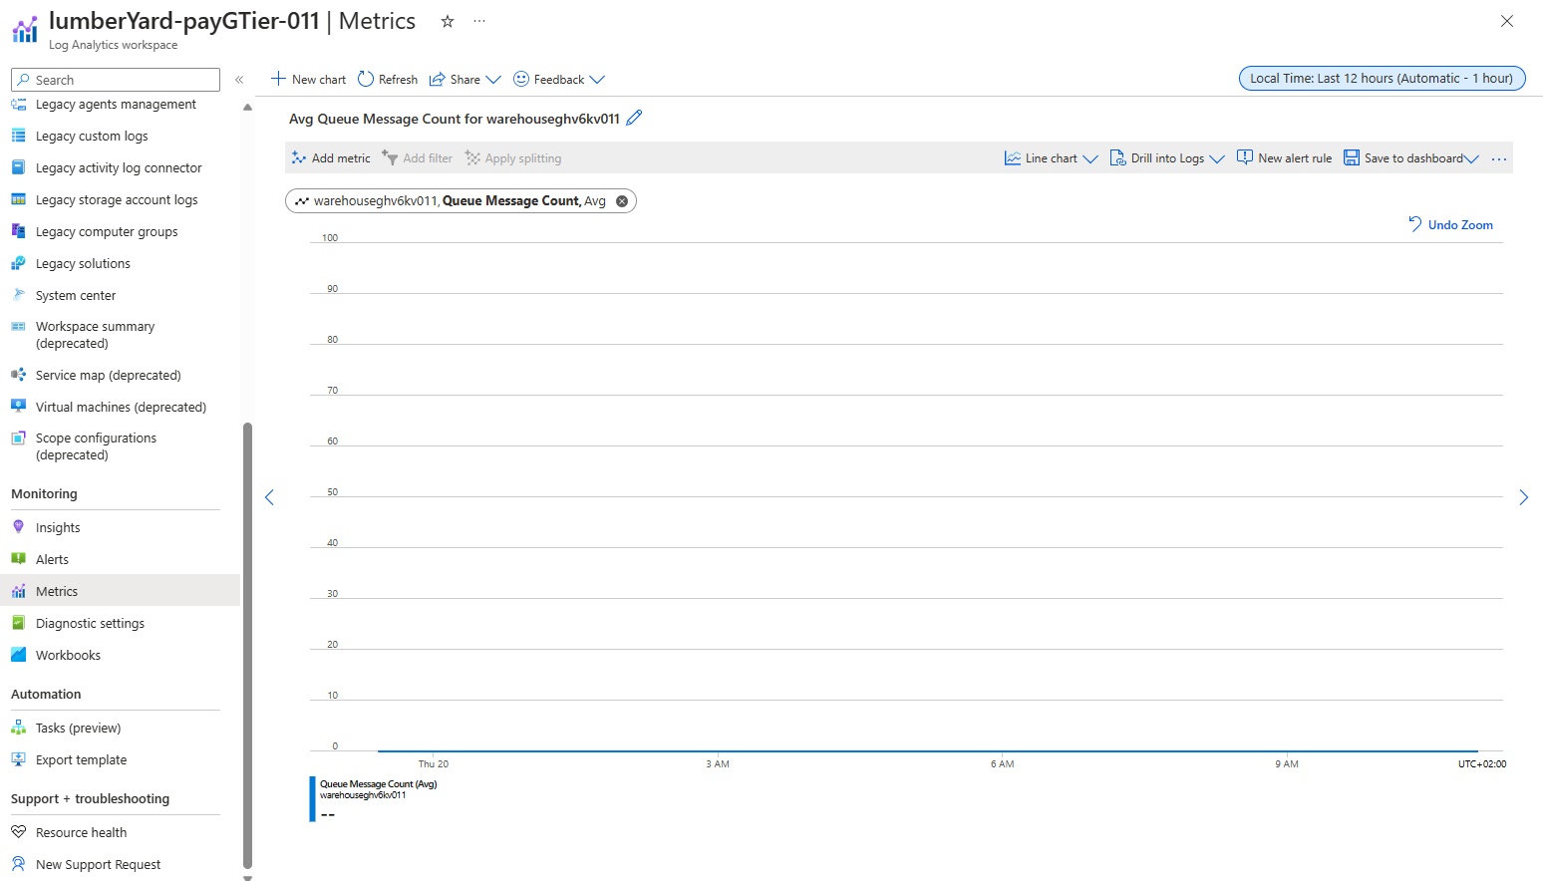Click the Service map icon
1543x881 pixels.
click(18, 376)
